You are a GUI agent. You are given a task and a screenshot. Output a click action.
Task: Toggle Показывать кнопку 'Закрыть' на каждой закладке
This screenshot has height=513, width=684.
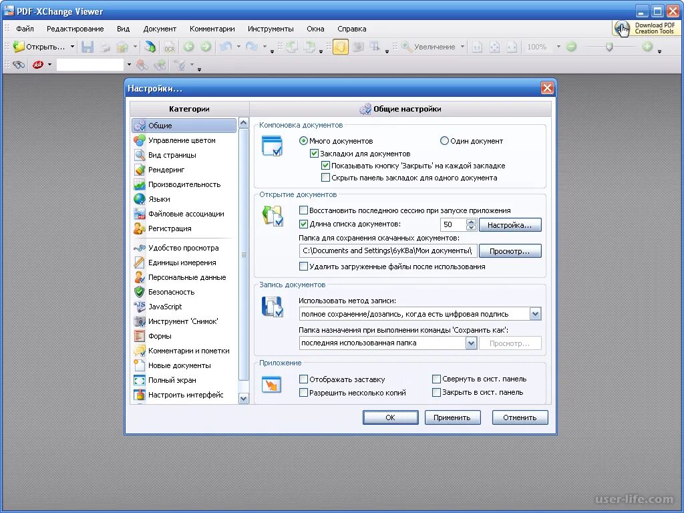325,166
